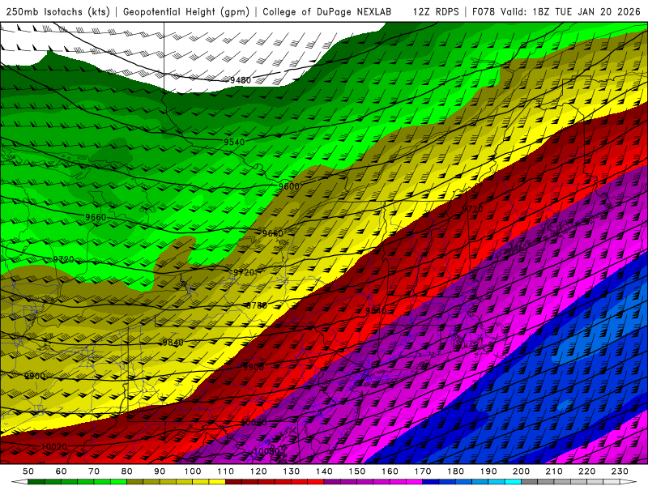
Task: Click the 160 value on the color scale
Action: [x=390, y=471]
